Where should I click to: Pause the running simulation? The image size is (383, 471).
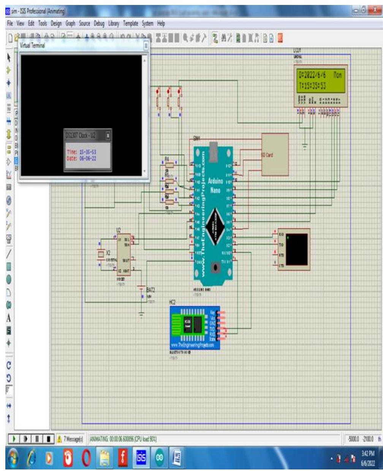[x=38, y=439]
